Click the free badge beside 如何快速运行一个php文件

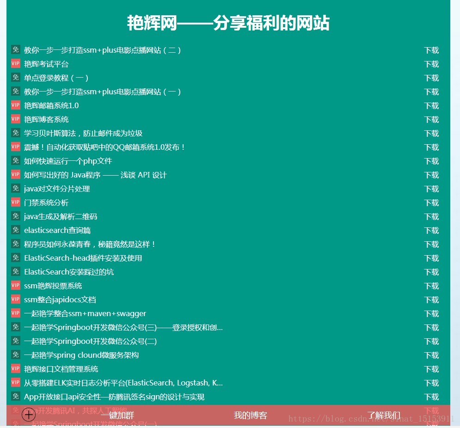point(16,160)
